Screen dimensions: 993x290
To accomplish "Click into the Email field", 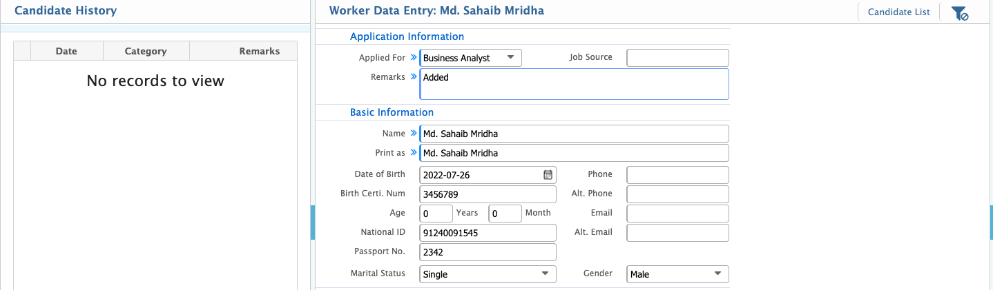I will 677,214.
